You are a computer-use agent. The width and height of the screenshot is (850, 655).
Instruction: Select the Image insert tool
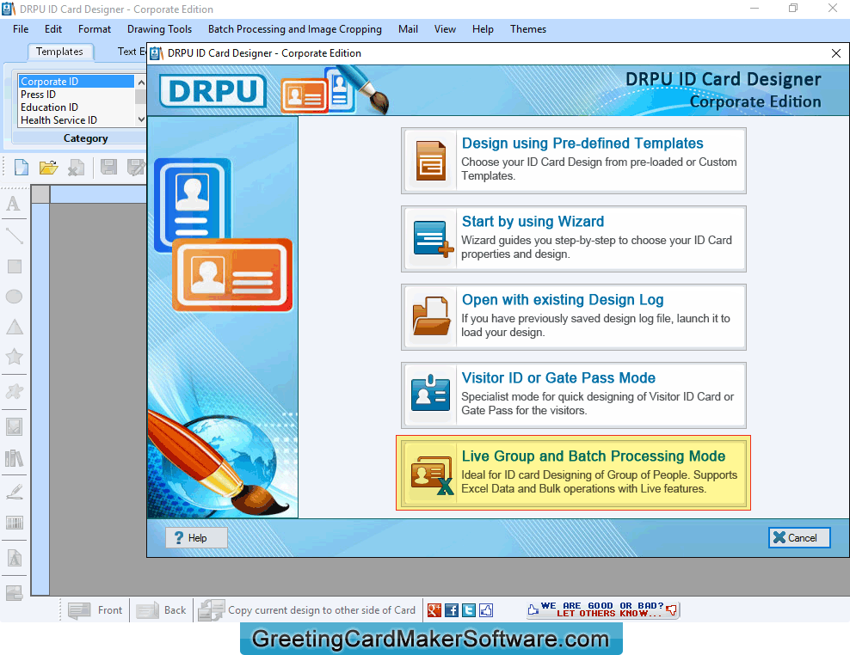[14, 427]
